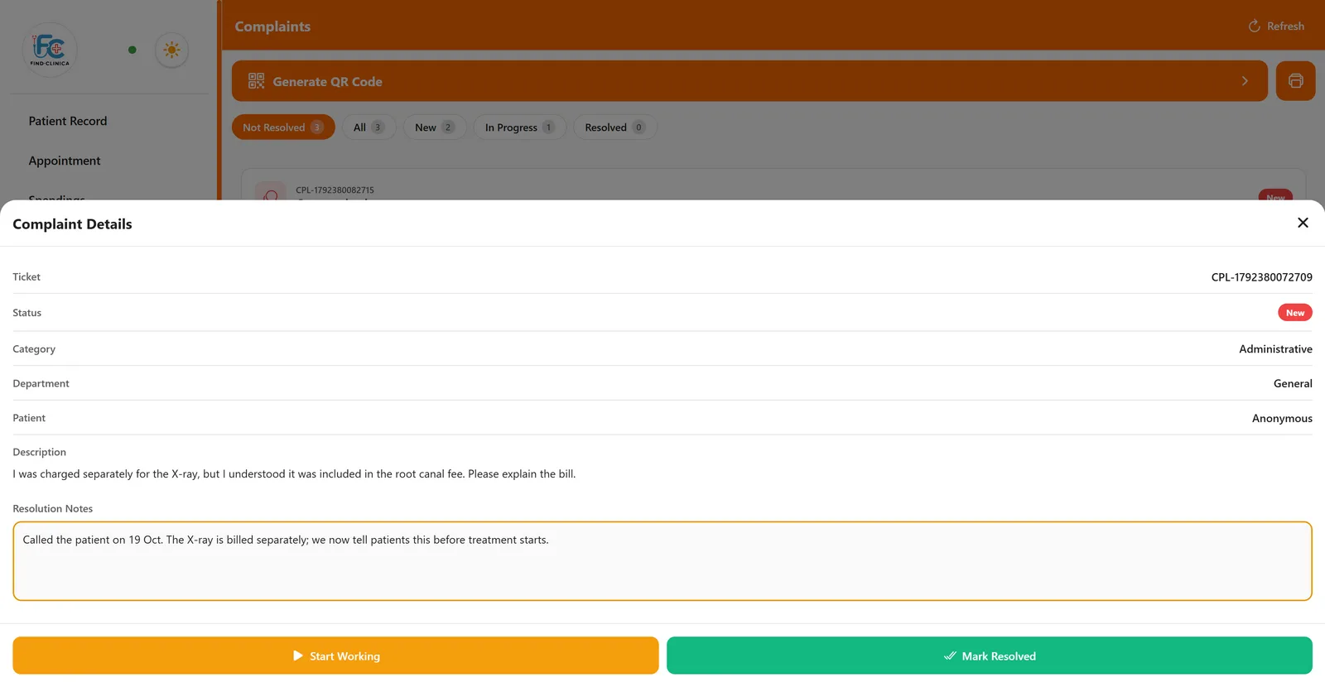
Task: Click the Administrative category value
Action: pos(1275,349)
